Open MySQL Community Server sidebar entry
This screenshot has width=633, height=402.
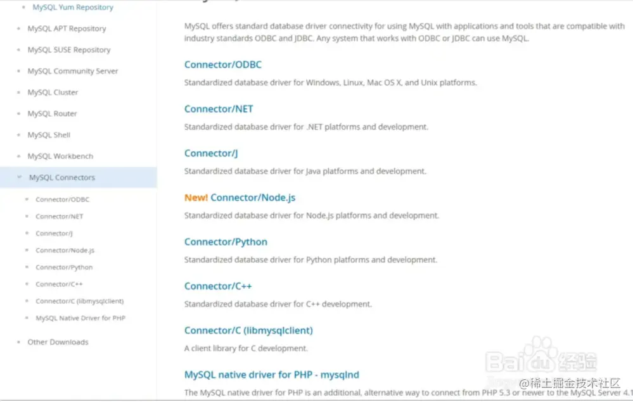click(x=72, y=71)
